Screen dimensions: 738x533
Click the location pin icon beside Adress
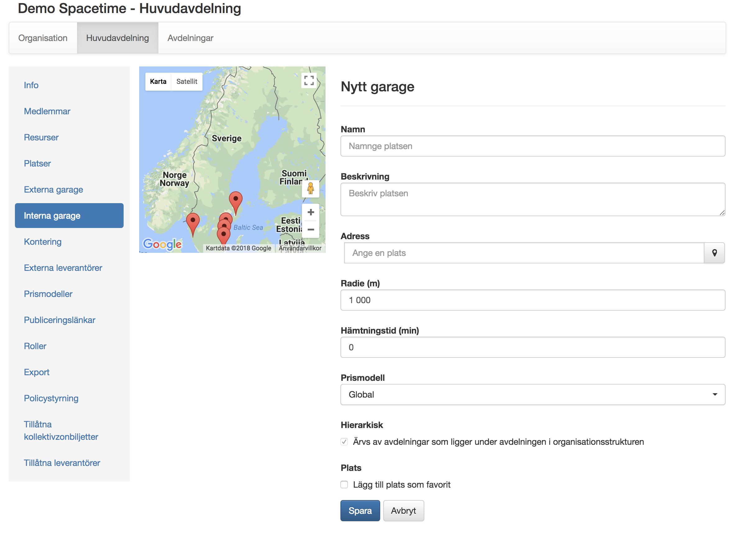point(714,253)
